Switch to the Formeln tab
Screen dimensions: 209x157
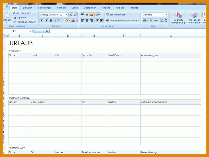[61, 8]
